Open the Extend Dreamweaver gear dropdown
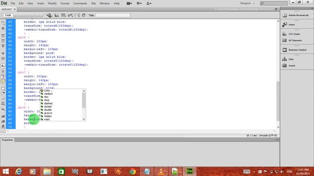The height and width of the screenshot is (176, 314). (139, 3)
